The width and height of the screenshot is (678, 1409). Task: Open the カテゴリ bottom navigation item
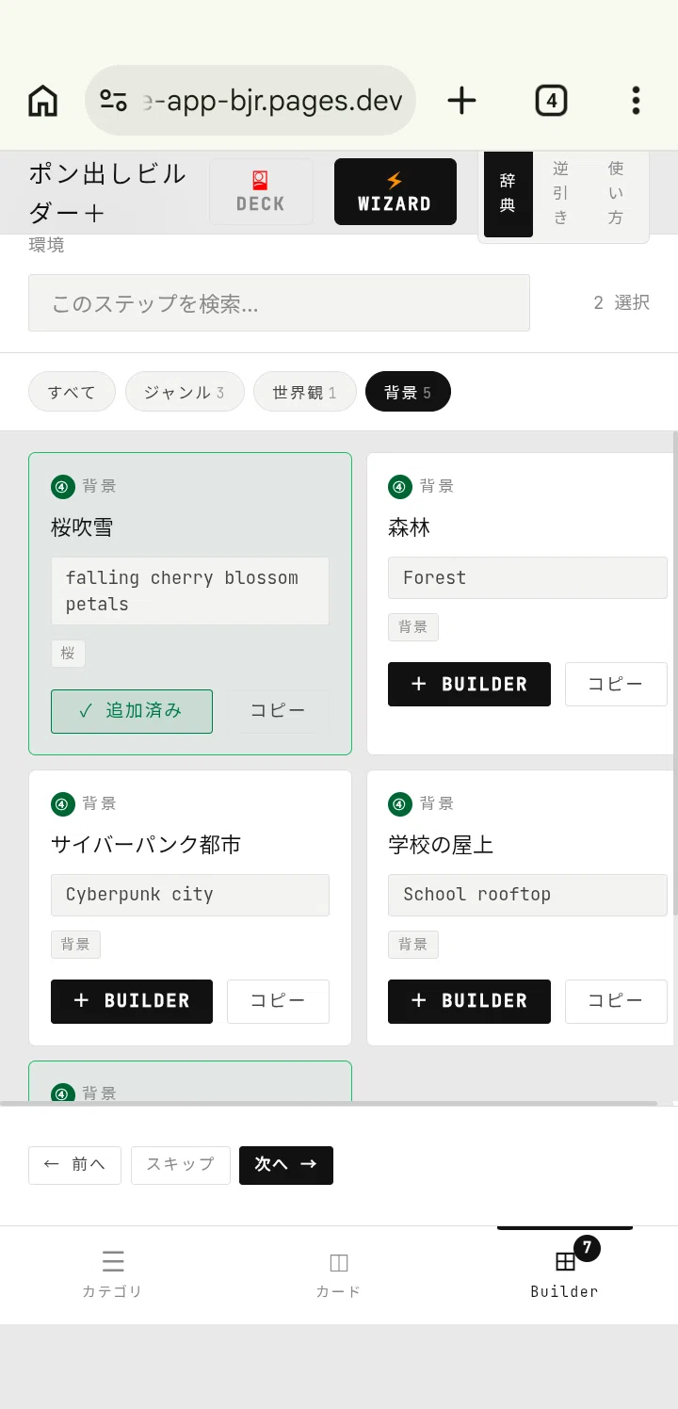(113, 1273)
